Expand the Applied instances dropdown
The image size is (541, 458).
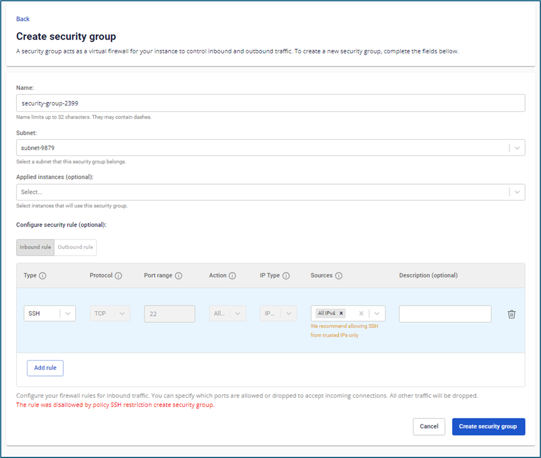pos(517,192)
